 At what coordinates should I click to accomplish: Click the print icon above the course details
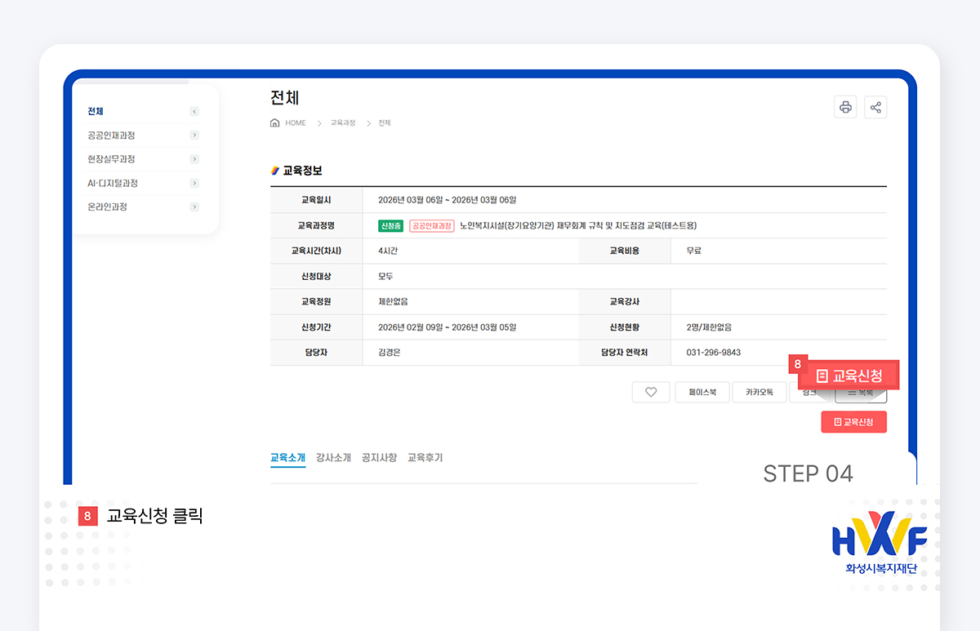click(845, 107)
